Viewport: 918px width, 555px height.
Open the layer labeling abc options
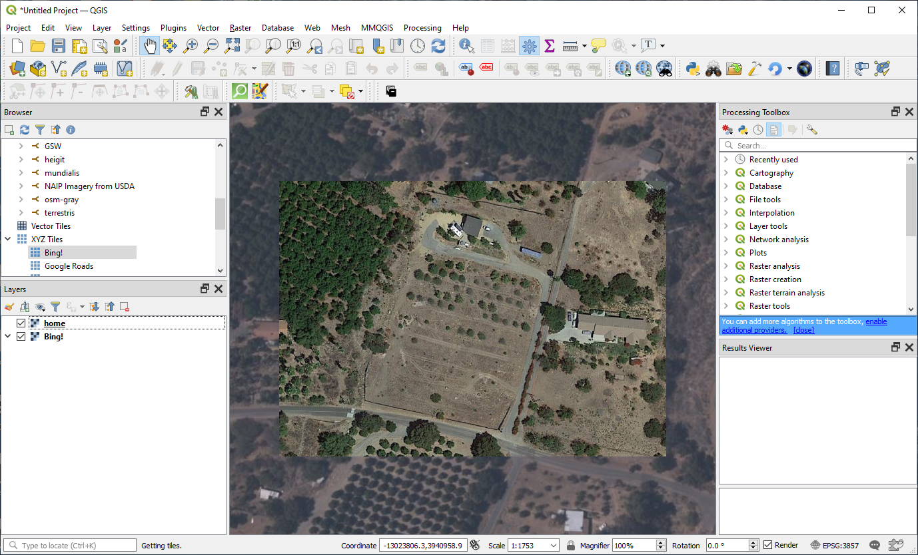pyautogui.click(x=420, y=68)
